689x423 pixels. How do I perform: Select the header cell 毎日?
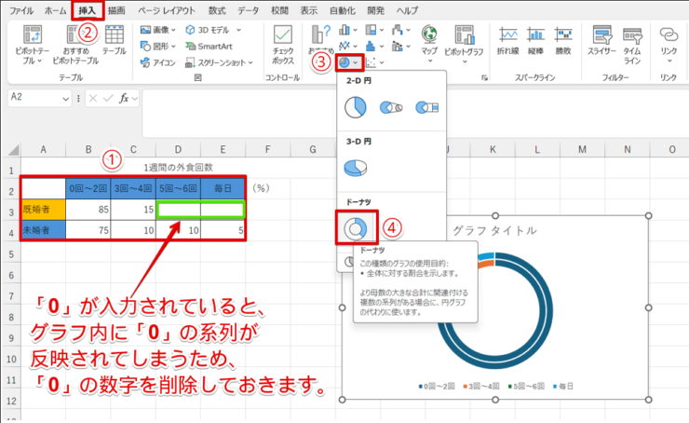(x=223, y=188)
